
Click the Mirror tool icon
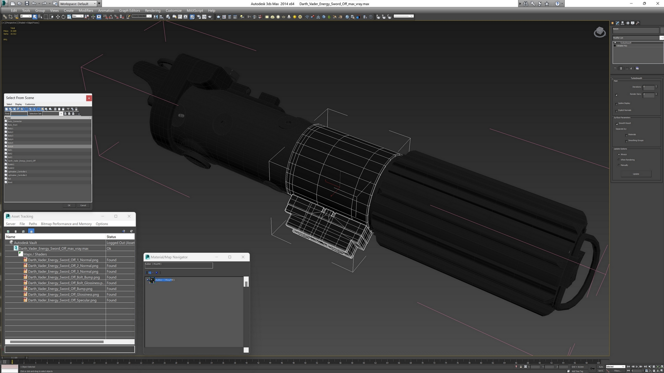[156, 17]
